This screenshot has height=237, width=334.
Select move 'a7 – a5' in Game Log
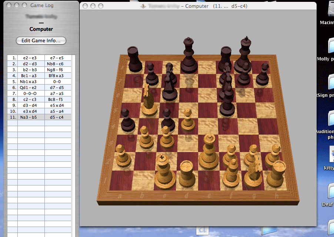[57, 93]
